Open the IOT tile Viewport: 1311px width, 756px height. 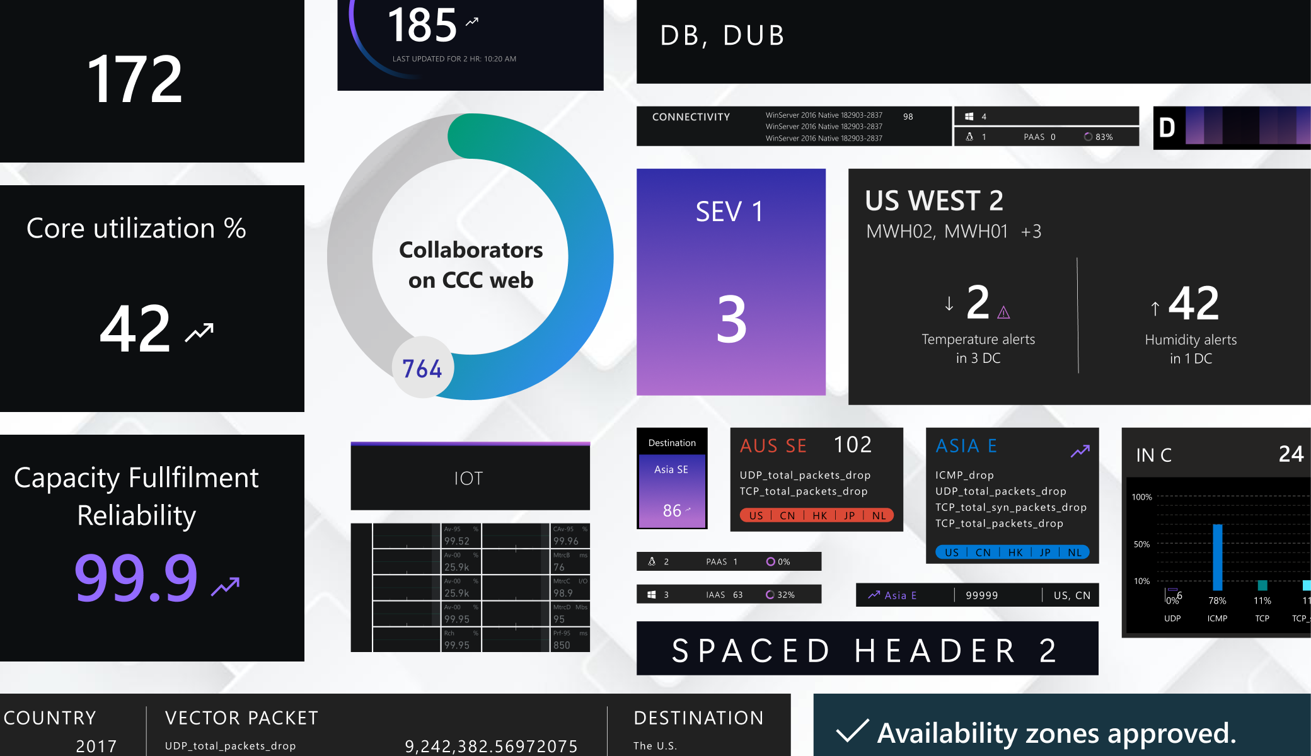pos(470,478)
